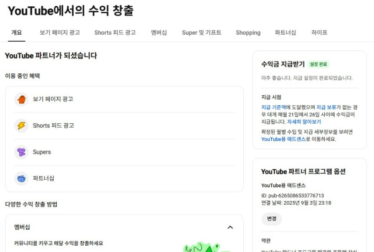Select the Super 및 기프트 tab
Screen dimensions: 374x252
(201, 32)
